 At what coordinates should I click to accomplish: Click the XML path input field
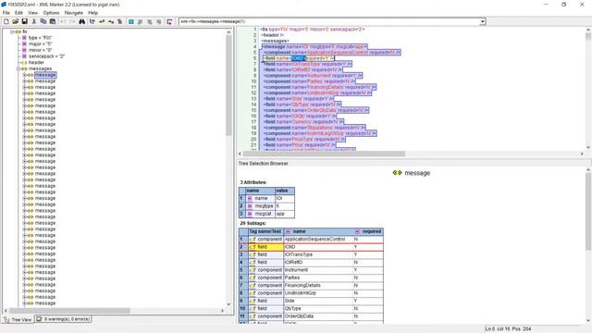(329, 22)
